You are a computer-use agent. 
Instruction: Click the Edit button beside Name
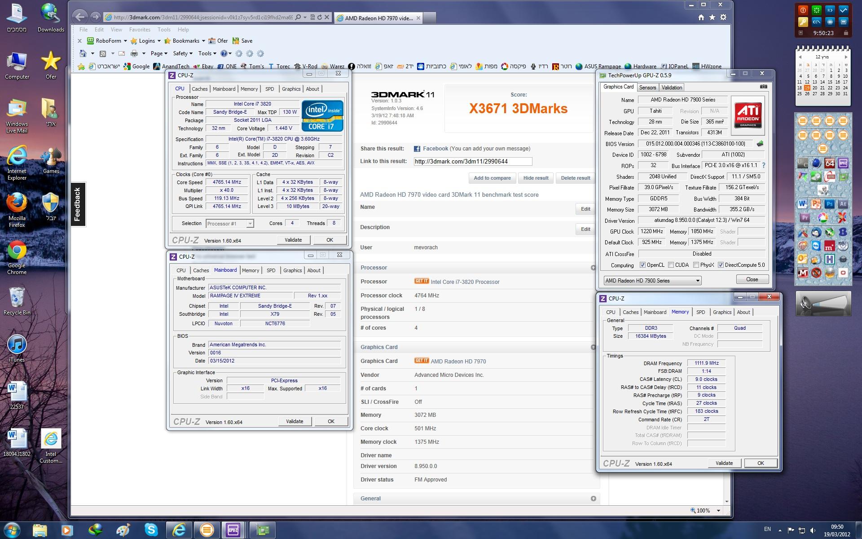pyautogui.click(x=585, y=209)
